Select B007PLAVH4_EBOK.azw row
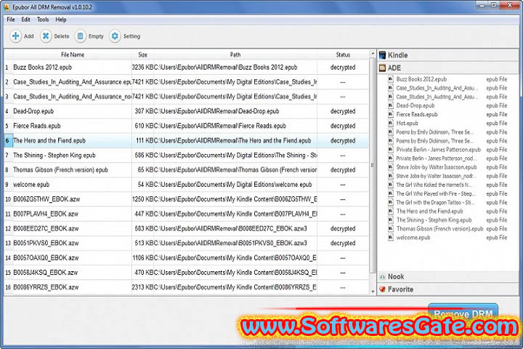 click(187, 214)
